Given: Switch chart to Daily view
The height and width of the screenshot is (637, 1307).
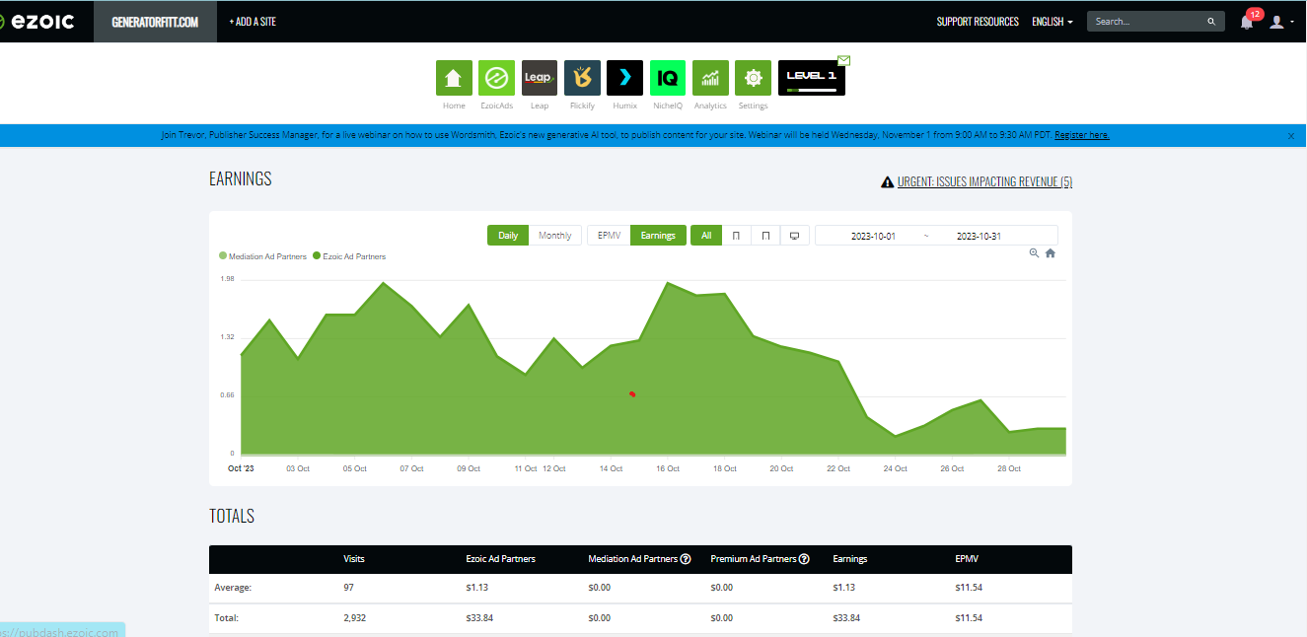Looking at the screenshot, I should (508, 236).
